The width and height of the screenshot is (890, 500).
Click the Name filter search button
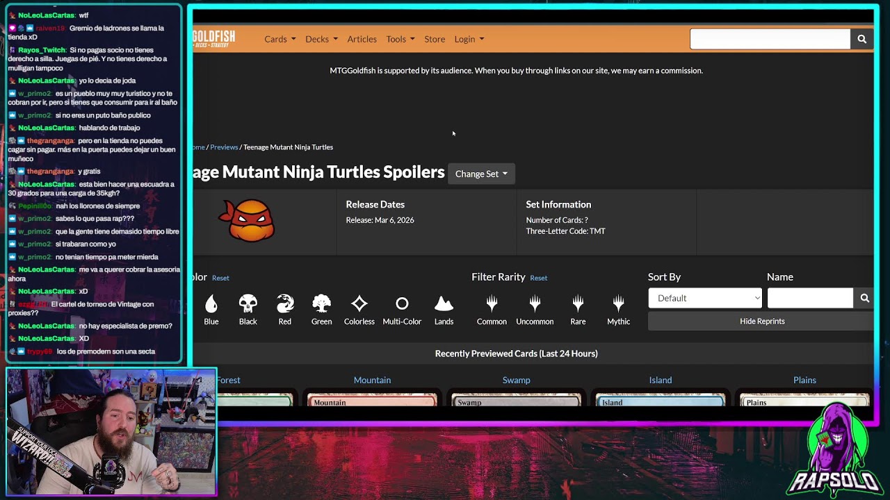point(864,298)
